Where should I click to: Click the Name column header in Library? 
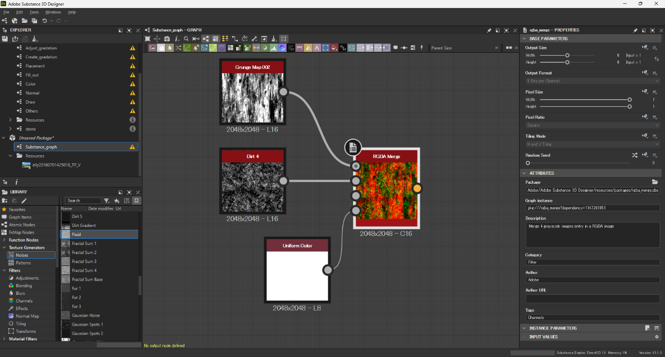point(66,208)
